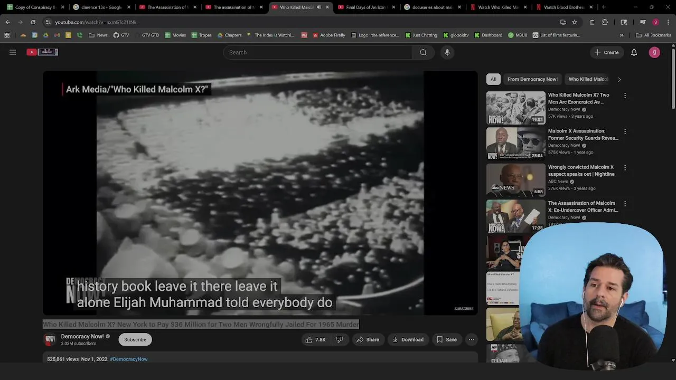The image size is (676, 380).
Task: Open the browser extensions puzzle icon
Action: (x=605, y=22)
